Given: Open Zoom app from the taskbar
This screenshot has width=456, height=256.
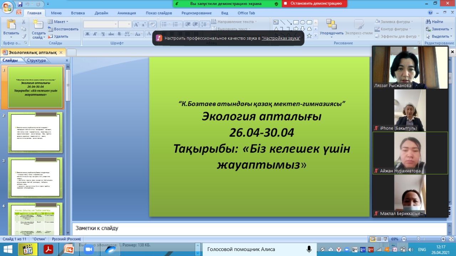Looking at the screenshot, I should coord(88,249).
